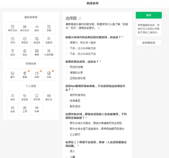Select the 做好热身活动 answer

pos(67,95)
